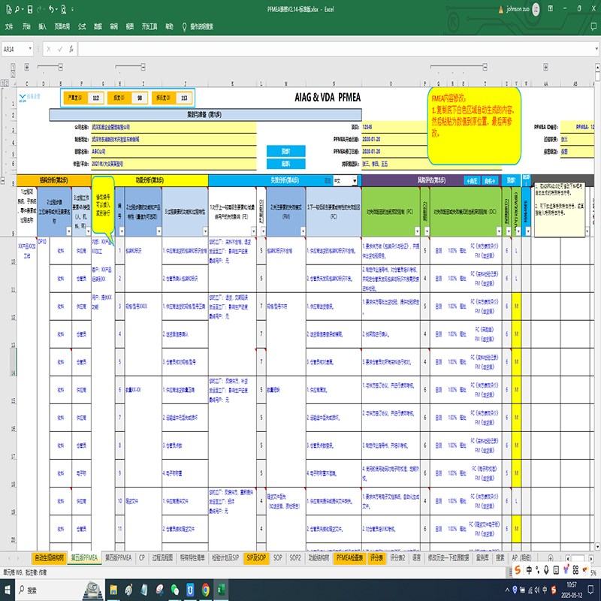The image size is (601, 601).
Task: Click the lightbulb Tell Me search icon
Action: (184, 26)
